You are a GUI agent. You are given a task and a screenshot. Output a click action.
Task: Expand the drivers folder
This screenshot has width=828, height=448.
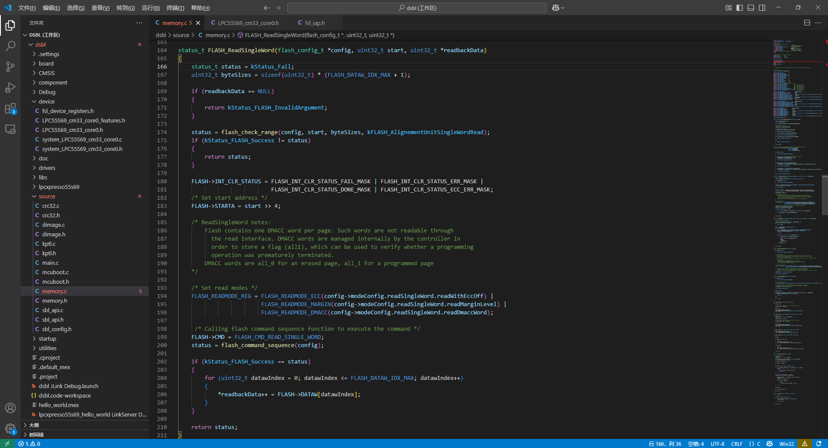point(47,168)
